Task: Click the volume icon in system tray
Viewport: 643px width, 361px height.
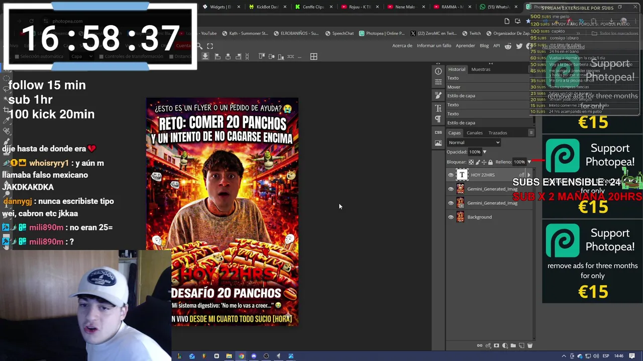Action: (x=596, y=356)
